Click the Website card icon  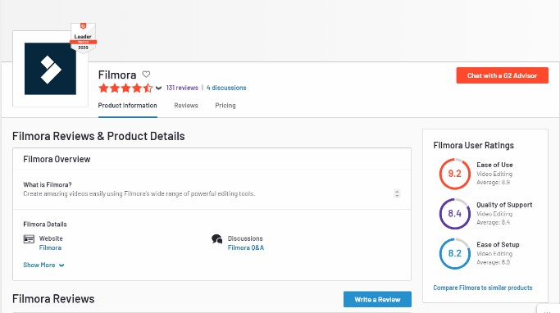(x=29, y=239)
